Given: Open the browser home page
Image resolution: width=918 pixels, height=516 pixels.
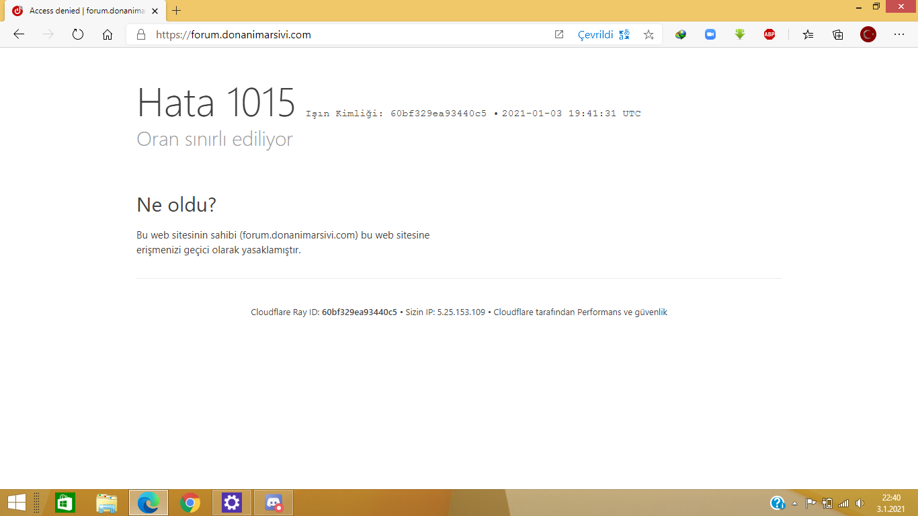Looking at the screenshot, I should coord(108,35).
